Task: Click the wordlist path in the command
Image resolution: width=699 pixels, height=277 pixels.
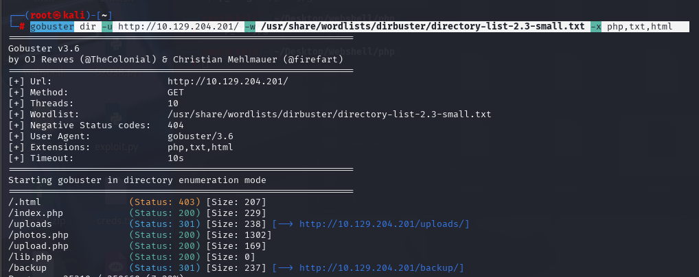Action: (422, 27)
